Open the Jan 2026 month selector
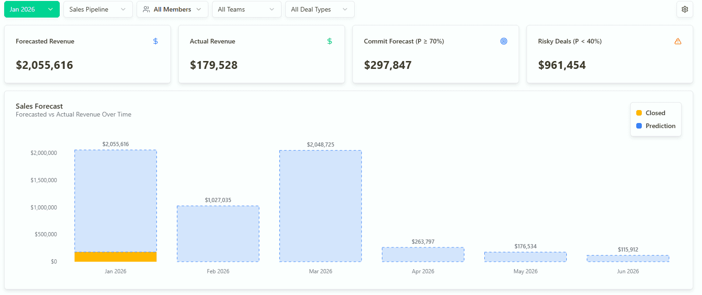This screenshot has width=702, height=295. point(31,9)
